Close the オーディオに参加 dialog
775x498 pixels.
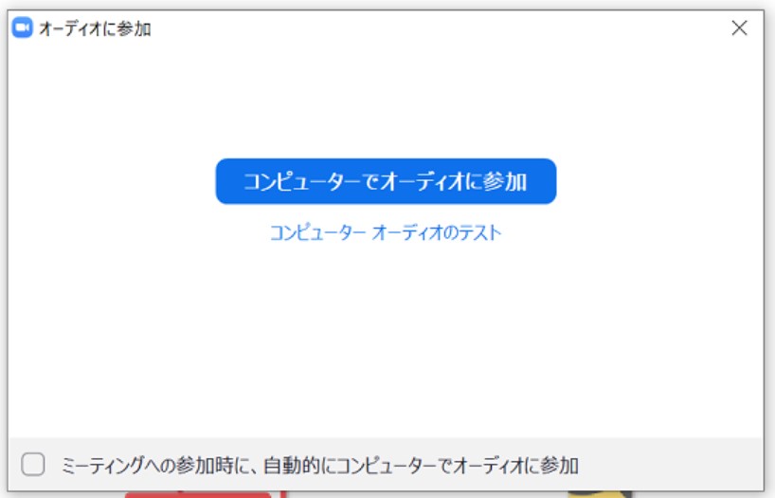pyautogui.click(x=739, y=28)
